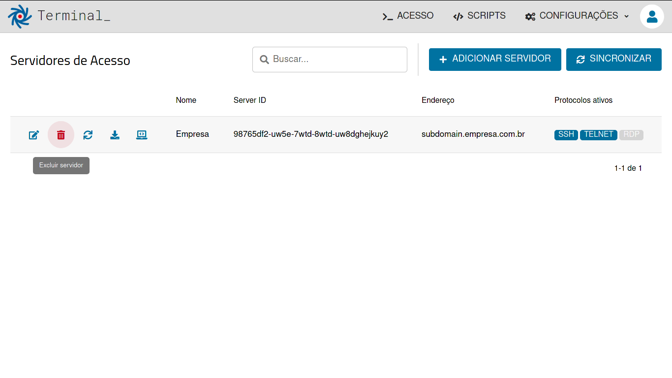Click the Servidores de Acesso heading
This screenshot has width=672, height=378.
tap(70, 61)
